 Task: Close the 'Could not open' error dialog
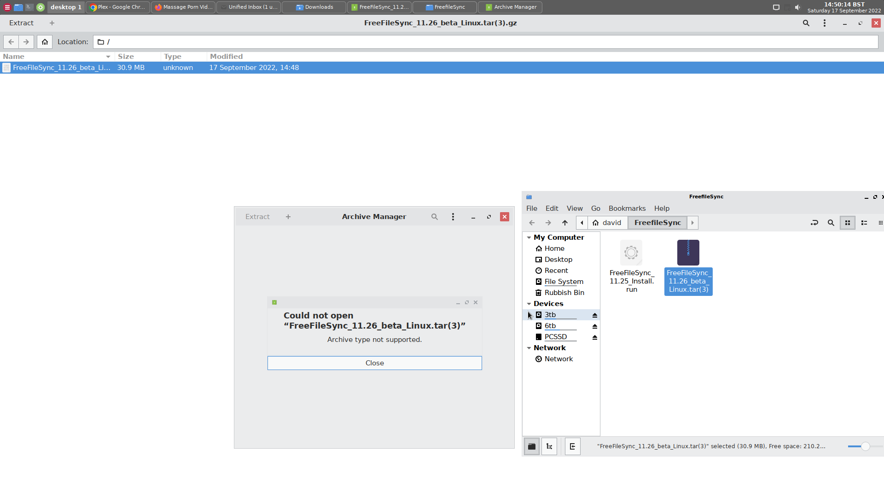(x=374, y=363)
